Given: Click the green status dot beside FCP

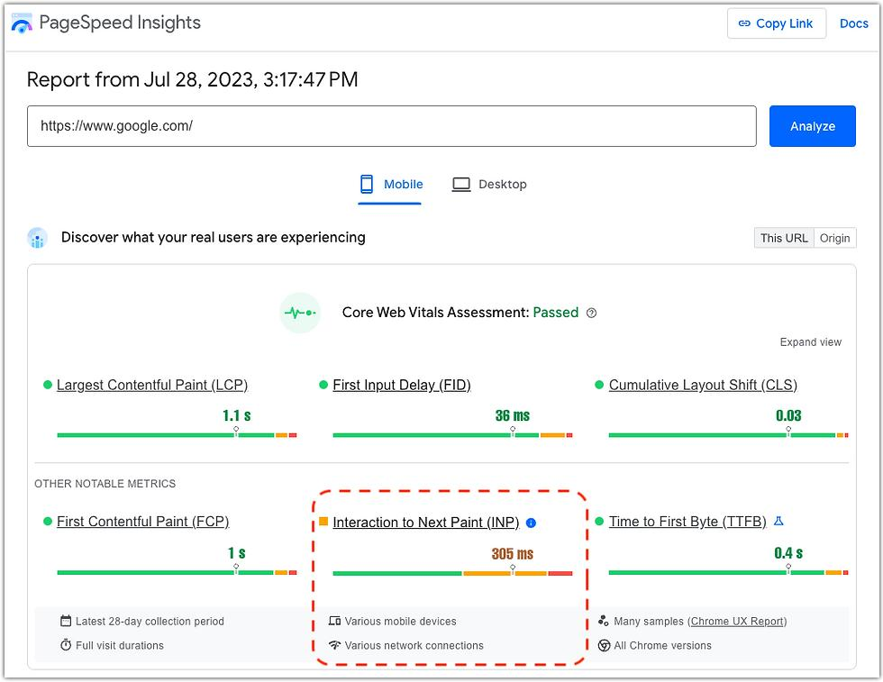Looking at the screenshot, I should coord(47,521).
